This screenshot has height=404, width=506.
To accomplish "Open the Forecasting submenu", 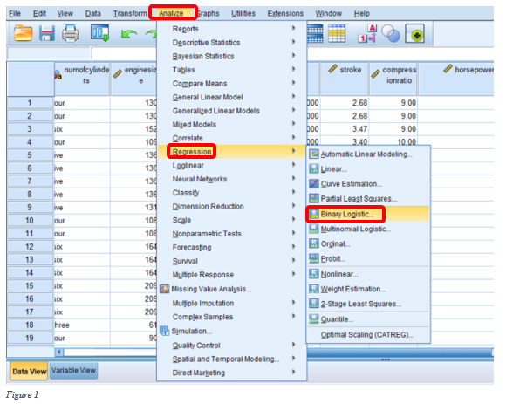I will 232,248.
